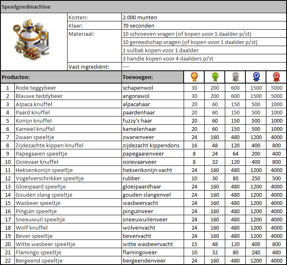The width and height of the screenshot is (287, 265).
Task: Click the silver medal icon
Action: 235,77
